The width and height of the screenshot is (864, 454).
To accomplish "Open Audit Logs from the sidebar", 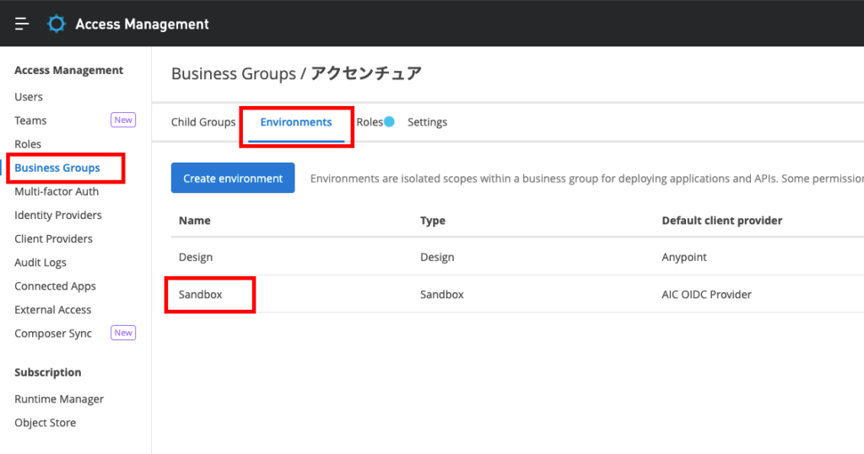I will pyautogui.click(x=40, y=262).
